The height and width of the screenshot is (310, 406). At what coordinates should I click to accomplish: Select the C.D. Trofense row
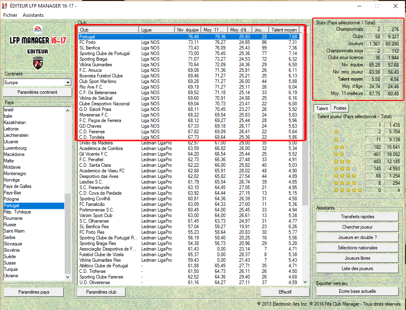click(189, 271)
